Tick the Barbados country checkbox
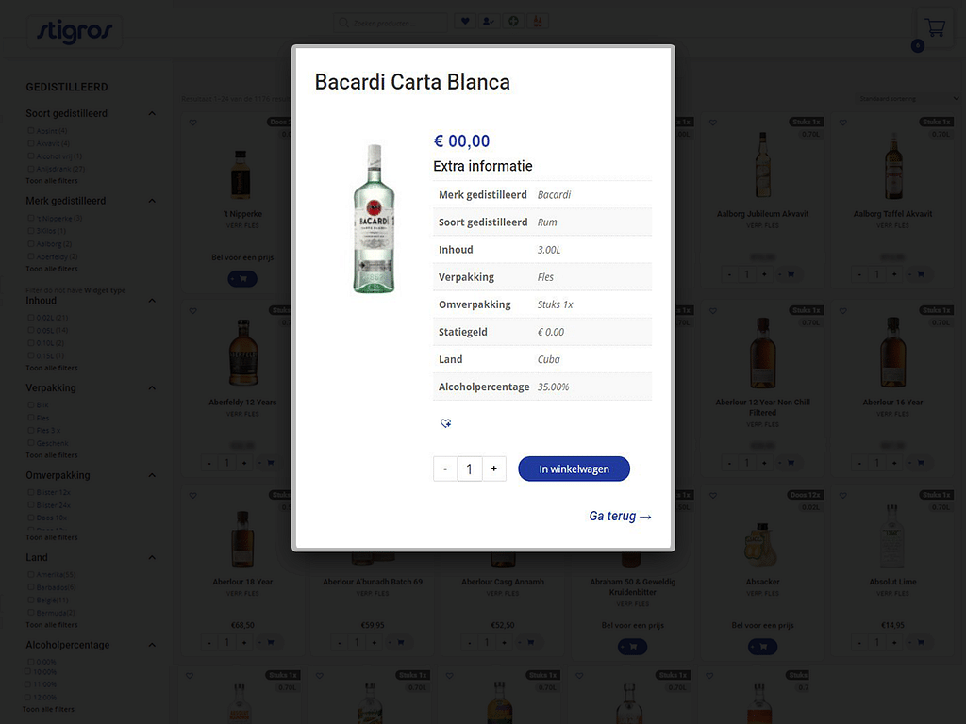 pos(31,587)
